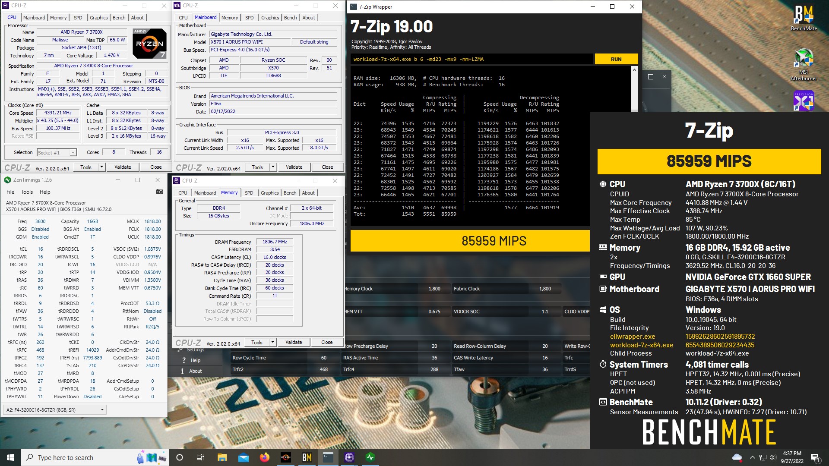Viewport: 829px width, 466px height.
Task: Click BenchMate CPU chip icon
Action: (x=603, y=184)
